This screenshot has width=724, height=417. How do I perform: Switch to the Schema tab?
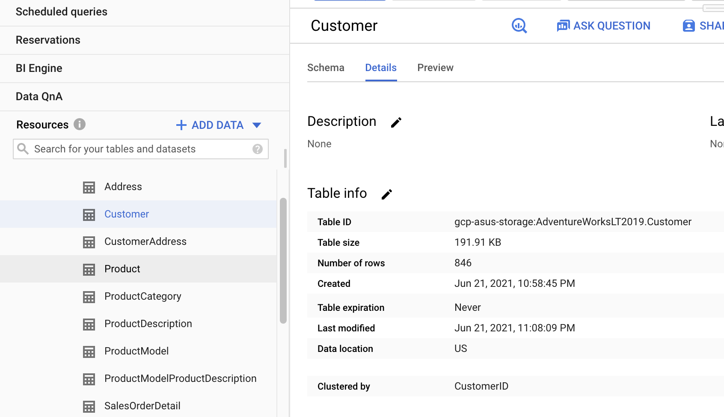[x=326, y=68]
